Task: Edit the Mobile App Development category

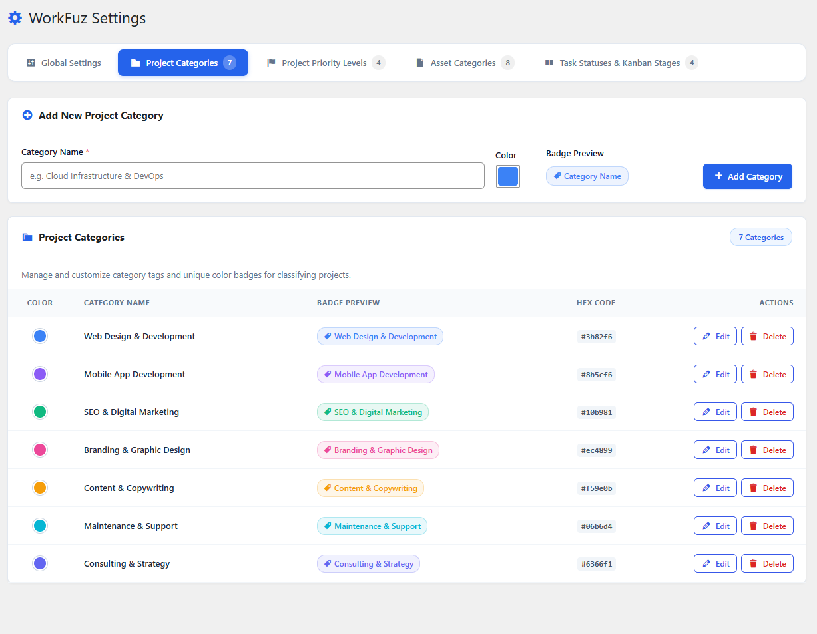Action: (715, 374)
